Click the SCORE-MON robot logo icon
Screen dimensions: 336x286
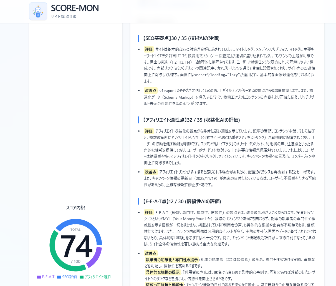pos(38,11)
